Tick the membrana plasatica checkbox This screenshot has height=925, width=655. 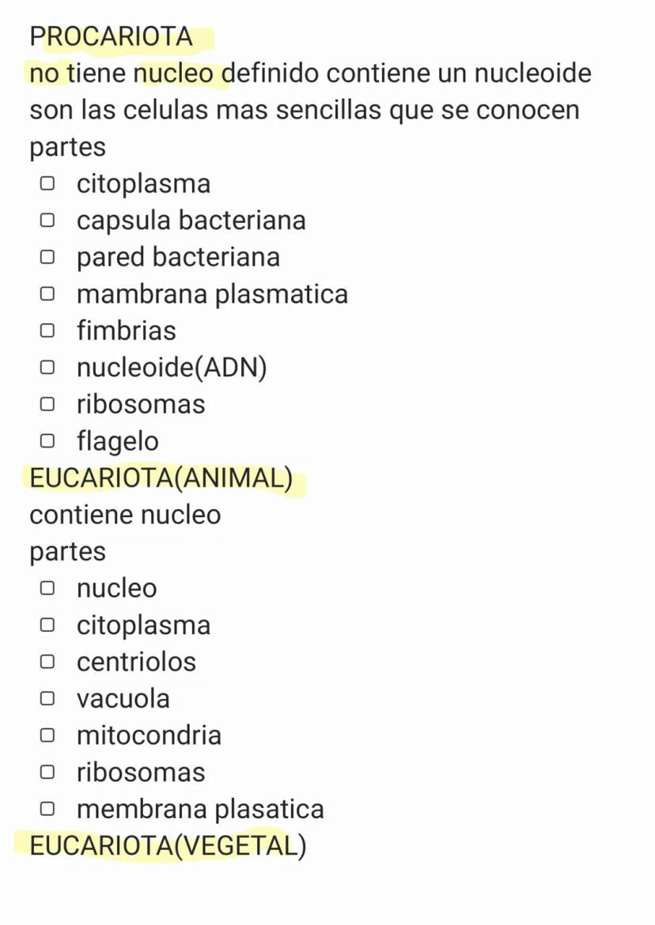click(47, 809)
